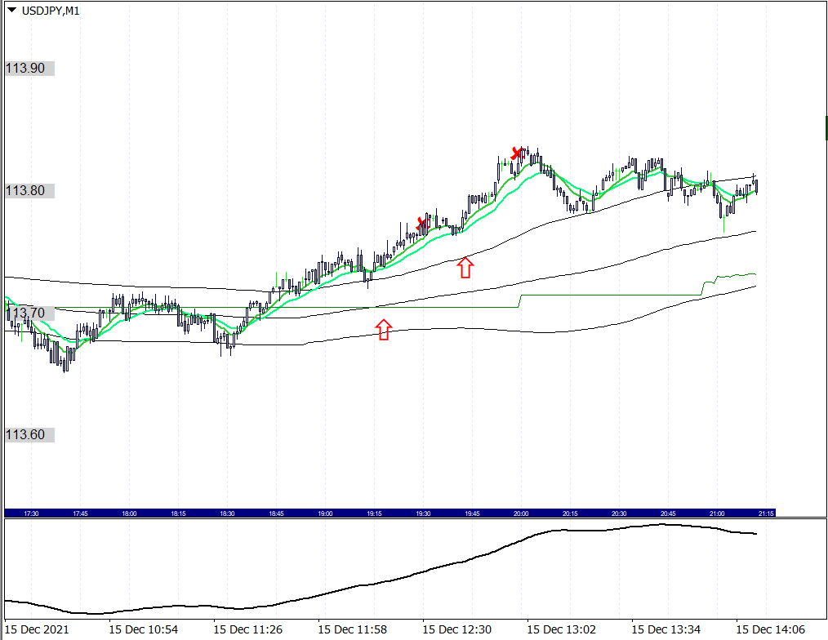Select the 21:15 mark on blue time bar

pos(765,513)
